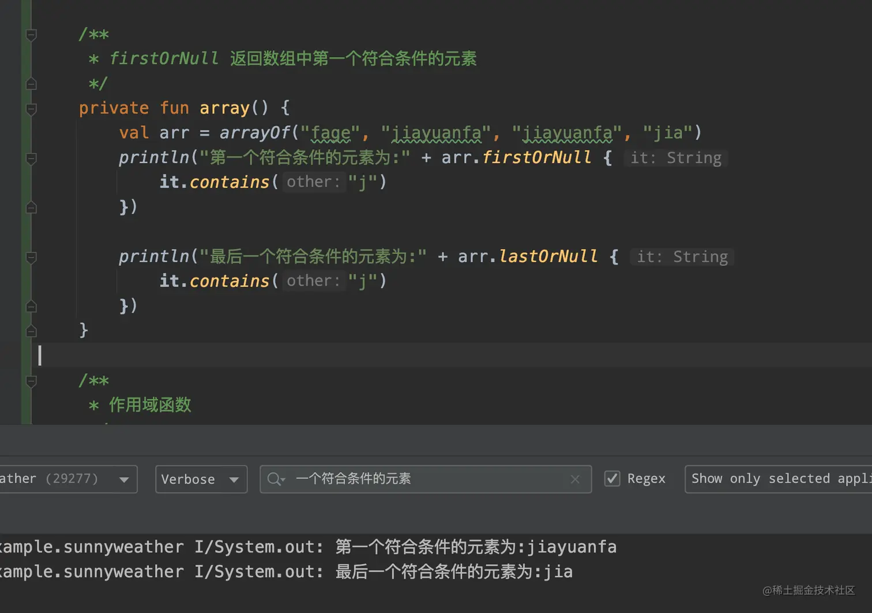The width and height of the screenshot is (872, 613).
Task: Click 'lastOrNull' call in the println line
Action: 548,257
